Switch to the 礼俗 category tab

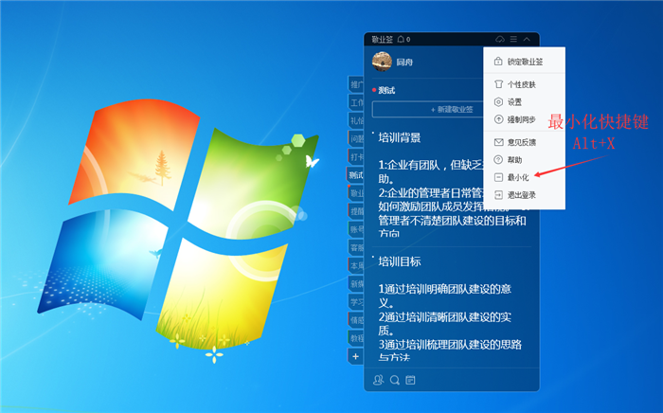[x=356, y=121]
